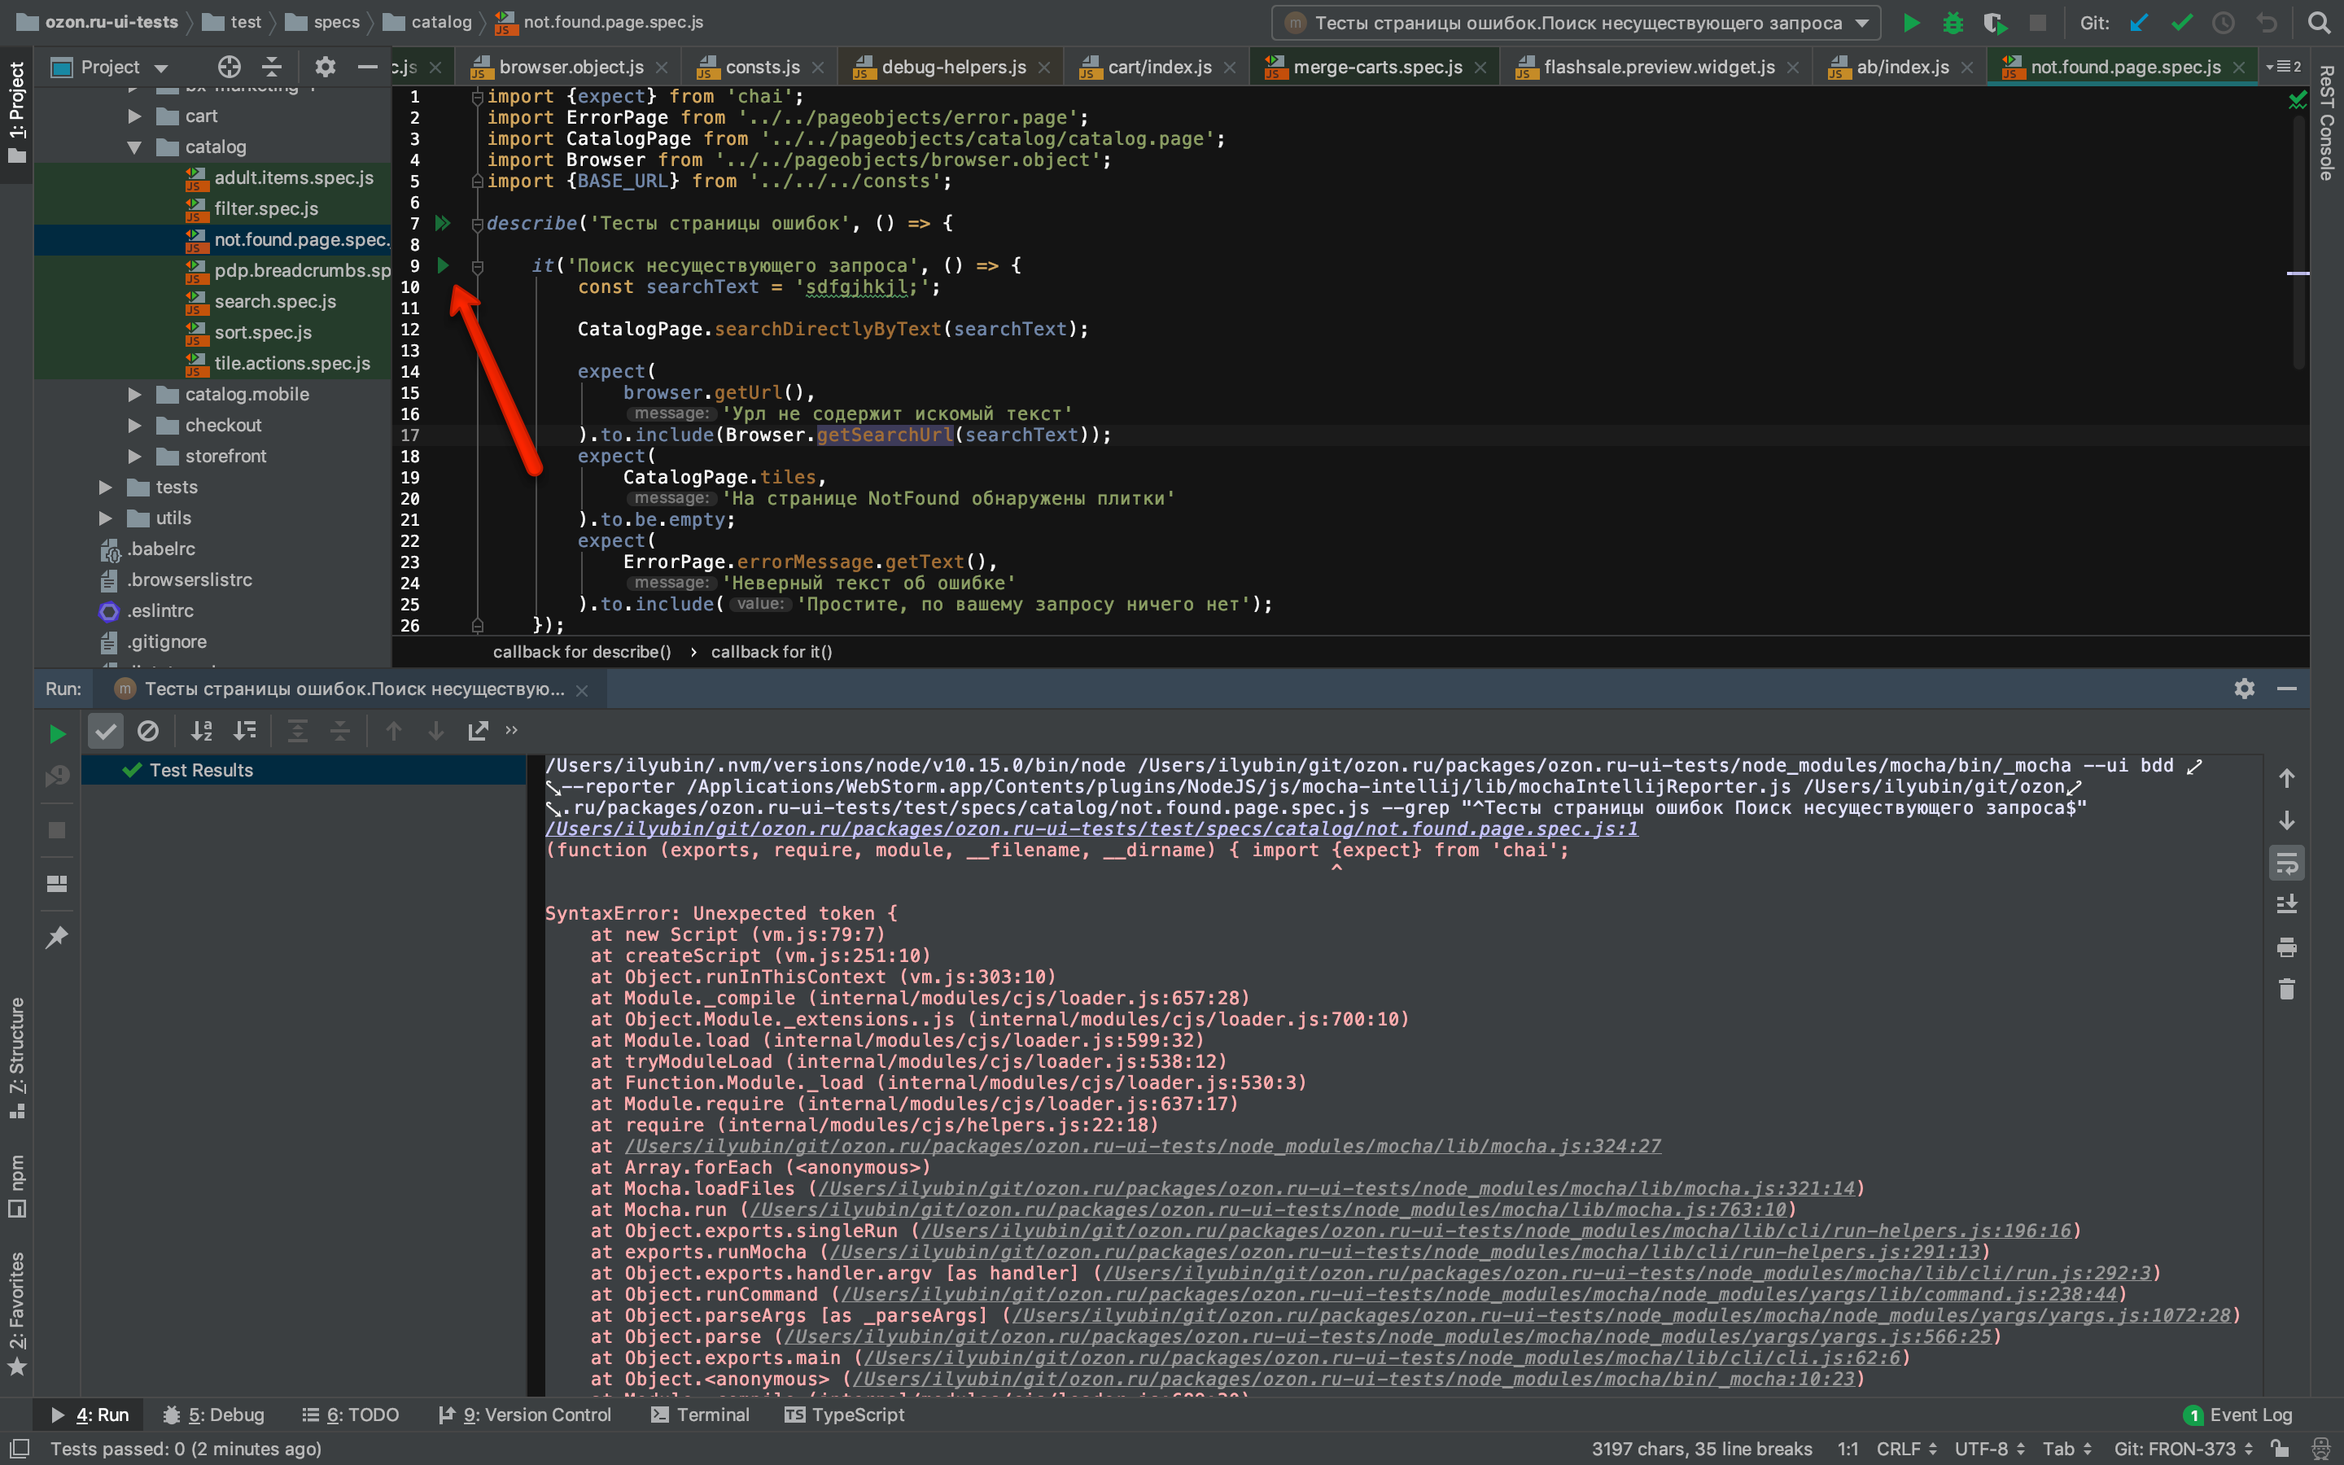Run describe block from line 7 gutter
Image resolution: width=2344 pixels, height=1465 pixels.
point(443,223)
